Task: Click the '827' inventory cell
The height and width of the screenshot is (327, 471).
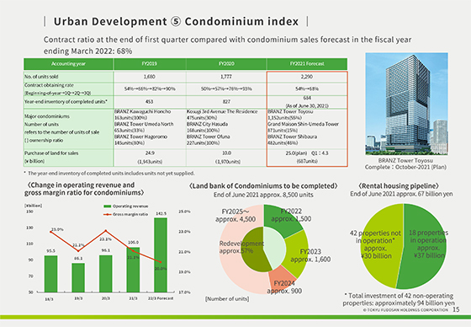Action: [x=226, y=102]
